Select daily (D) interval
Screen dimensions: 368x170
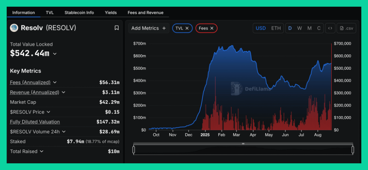[290, 28]
